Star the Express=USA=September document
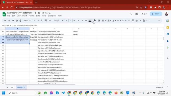171x96 pixels. click(36, 13)
